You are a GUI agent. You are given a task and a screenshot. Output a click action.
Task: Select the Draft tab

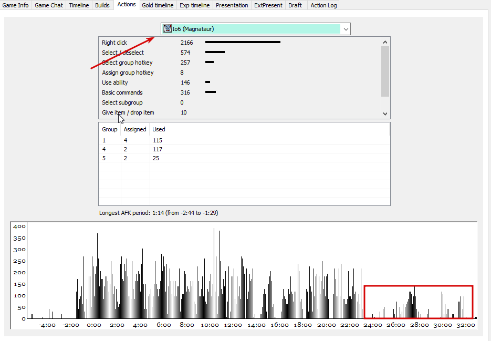pyautogui.click(x=295, y=5)
